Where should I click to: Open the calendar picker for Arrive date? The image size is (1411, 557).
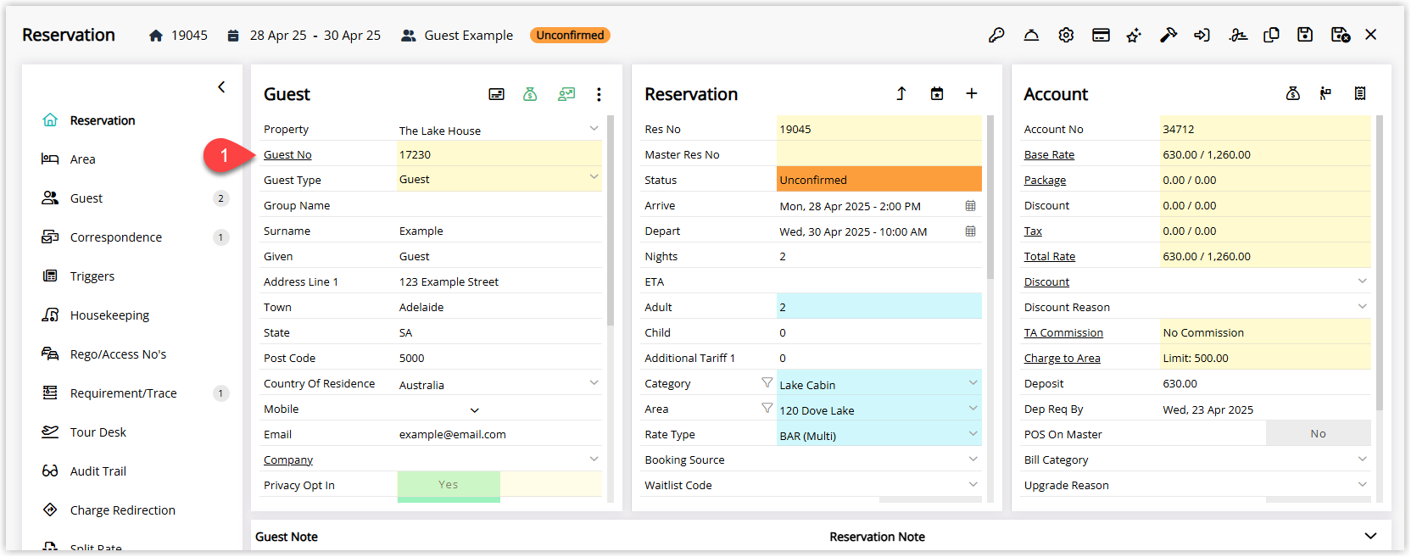[x=970, y=206]
